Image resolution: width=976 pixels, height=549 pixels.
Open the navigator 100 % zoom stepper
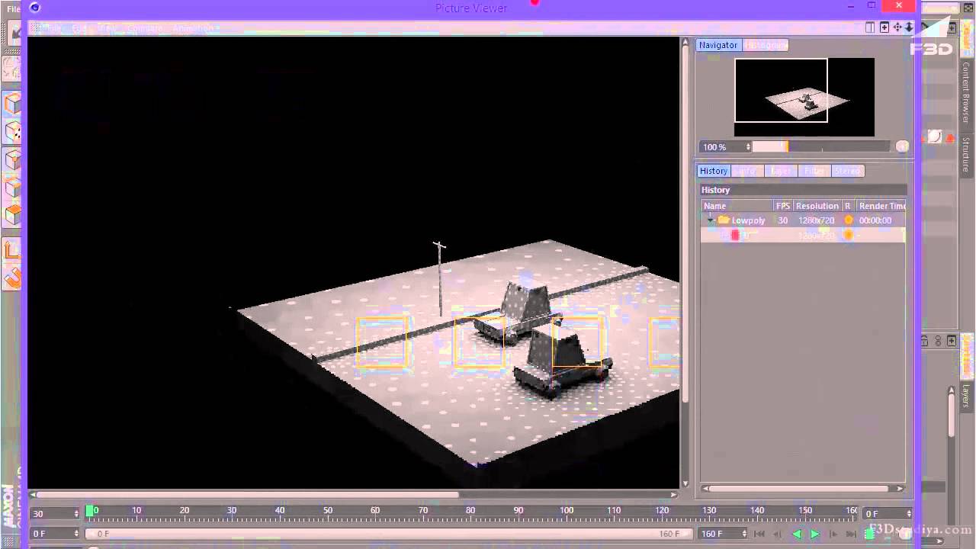click(748, 146)
